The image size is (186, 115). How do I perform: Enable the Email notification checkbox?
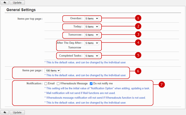pos(46,84)
